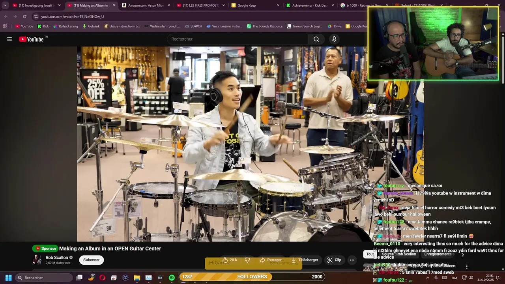Open Kick bookmark

pyautogui.click(x=43, y=26)
